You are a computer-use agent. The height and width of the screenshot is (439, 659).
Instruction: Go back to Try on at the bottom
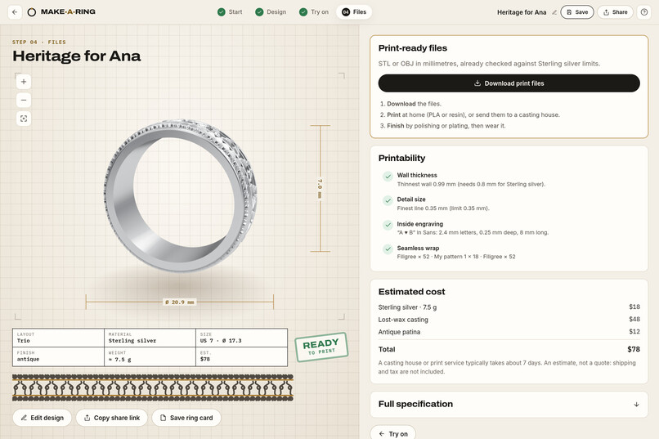click(393, 433)
